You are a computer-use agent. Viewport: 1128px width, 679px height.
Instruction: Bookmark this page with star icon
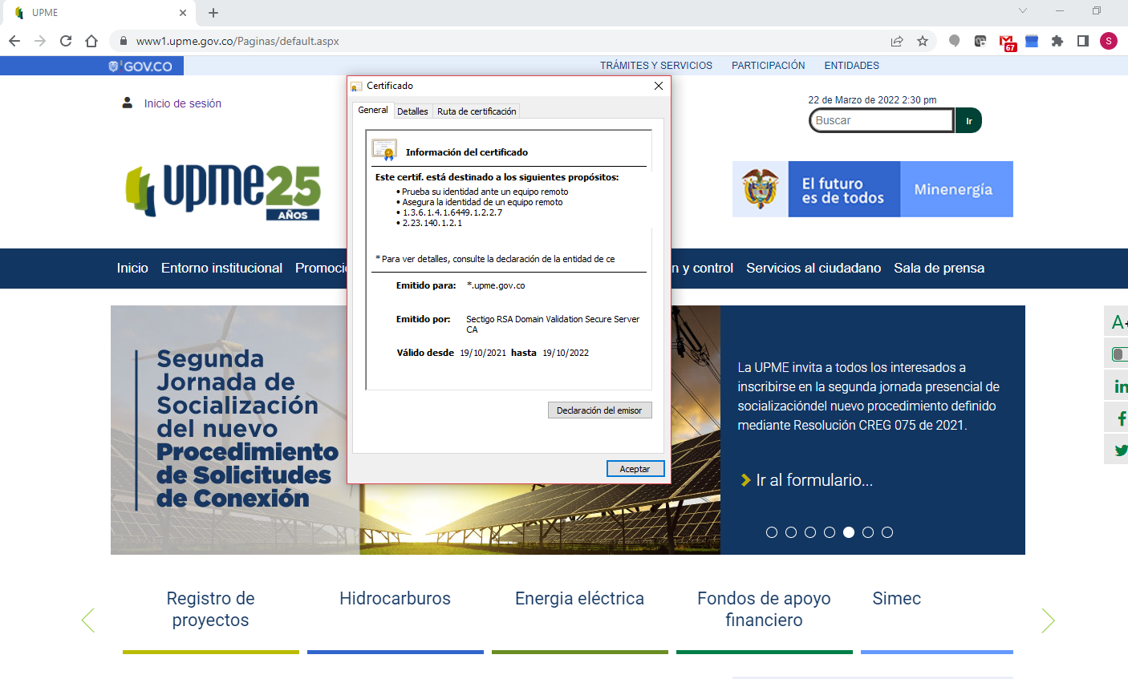(923, 41)
